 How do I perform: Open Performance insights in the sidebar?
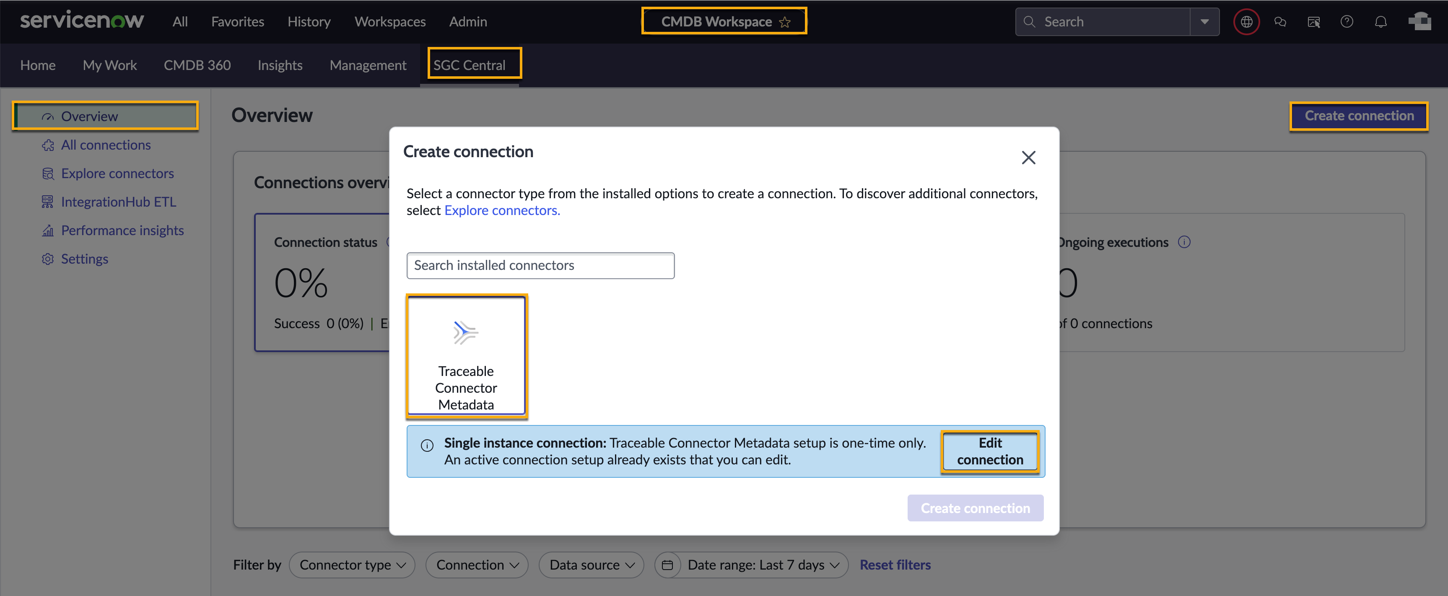pyautogui.click(x=122, y=231)
